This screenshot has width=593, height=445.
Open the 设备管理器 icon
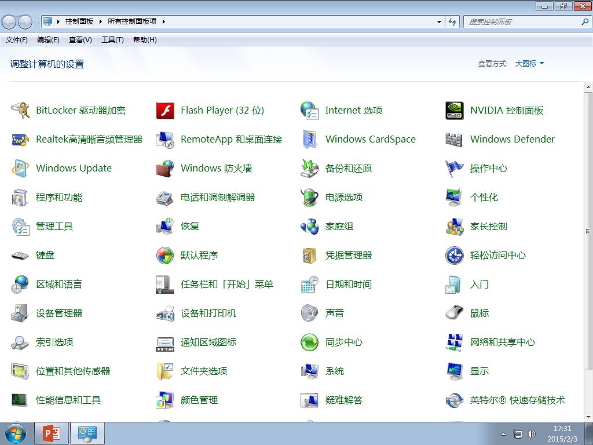pyautogui.click(x=20, y=313)
